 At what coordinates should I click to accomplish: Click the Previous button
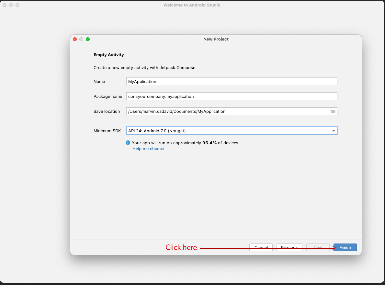pos(289,247)
